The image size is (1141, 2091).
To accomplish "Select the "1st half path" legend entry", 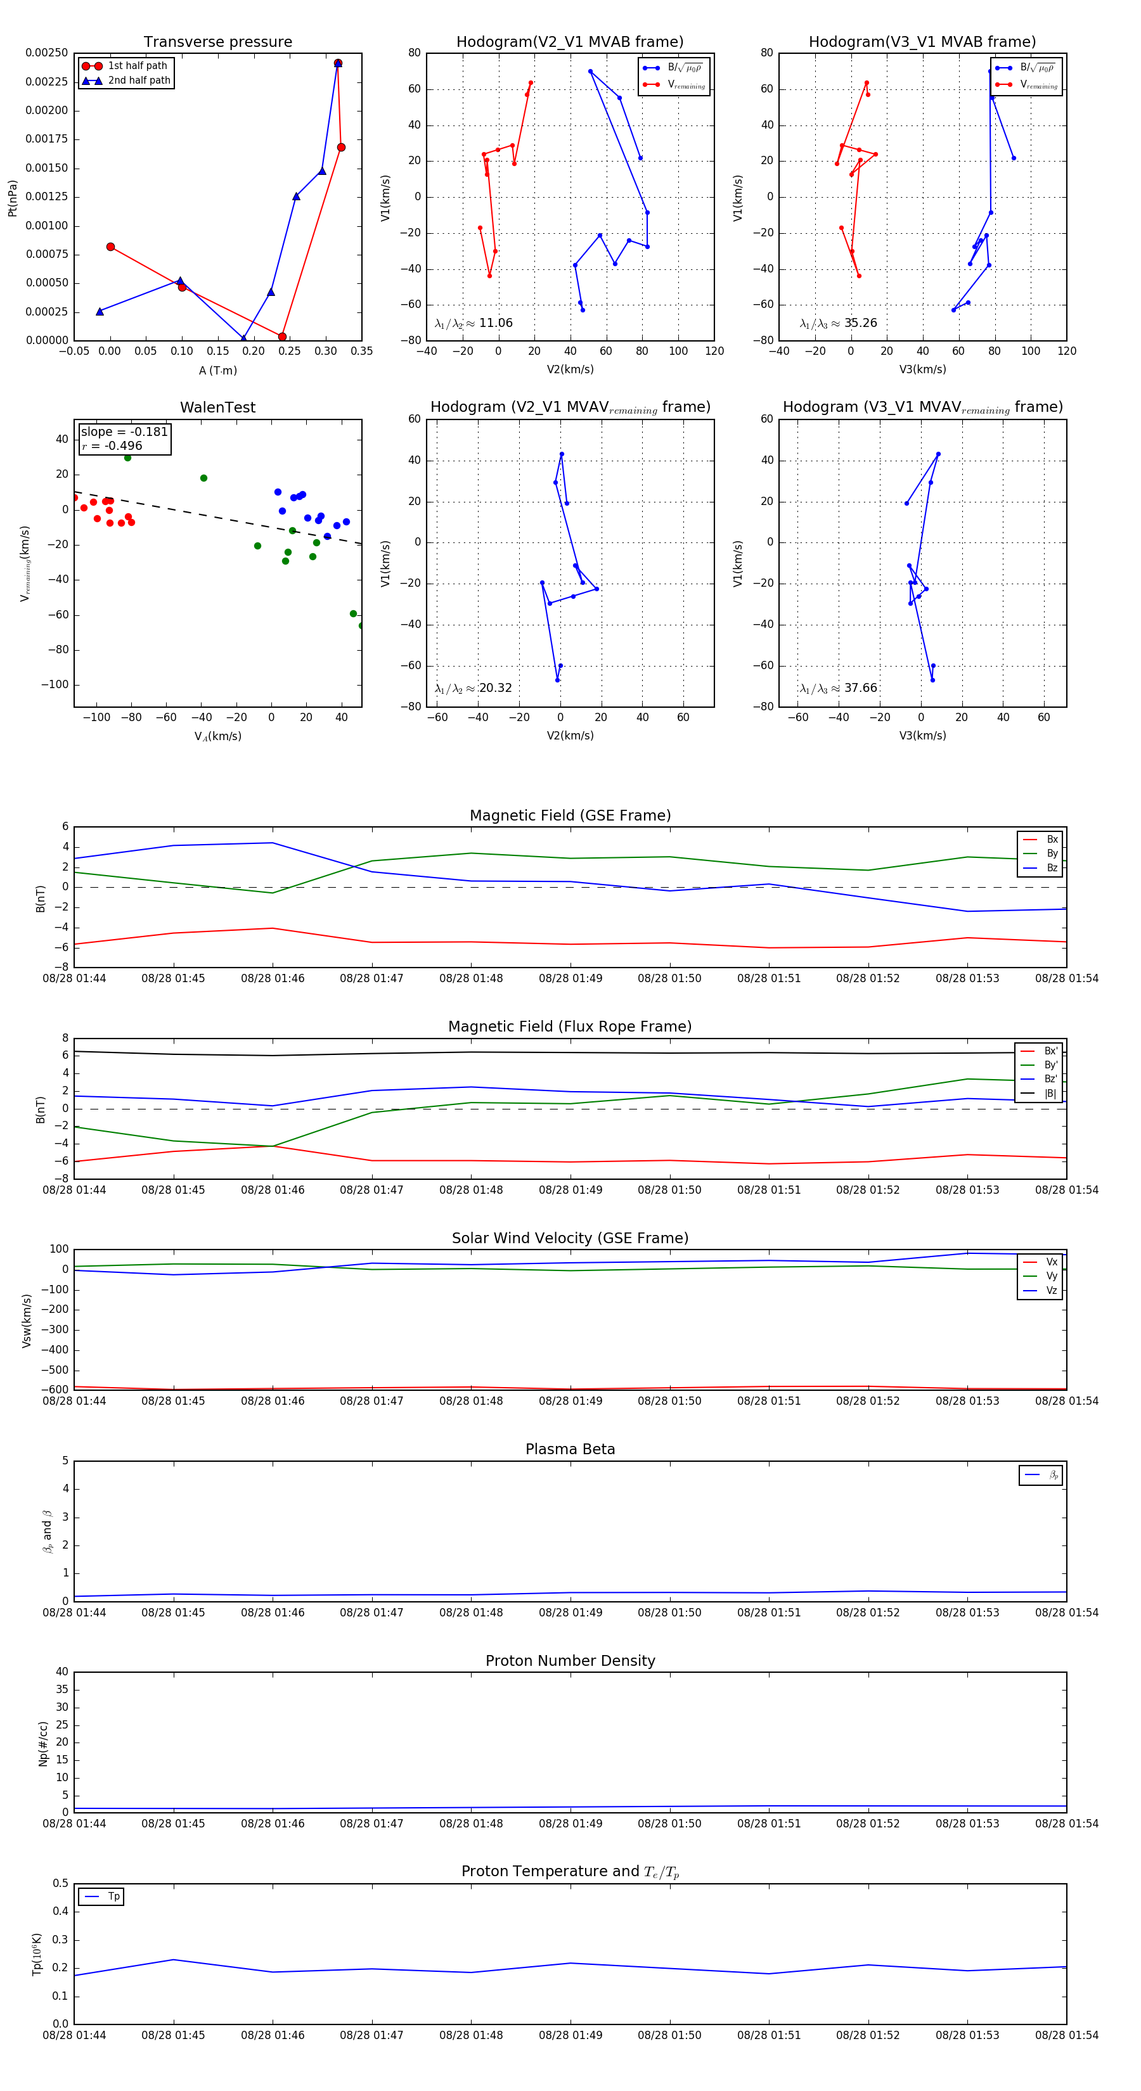I will coord(124,66).
